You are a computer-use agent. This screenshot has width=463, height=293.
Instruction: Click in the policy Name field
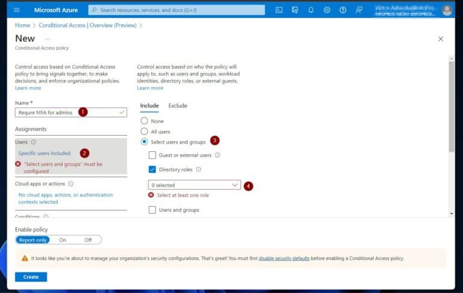[71, 112]
